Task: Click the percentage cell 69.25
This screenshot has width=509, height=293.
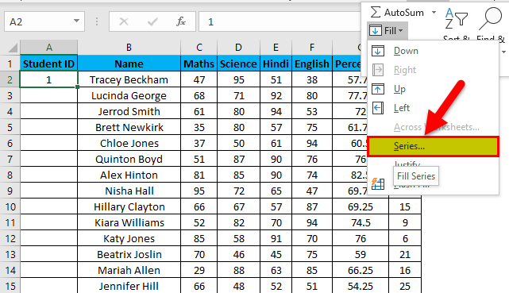Action: (361, 206)
